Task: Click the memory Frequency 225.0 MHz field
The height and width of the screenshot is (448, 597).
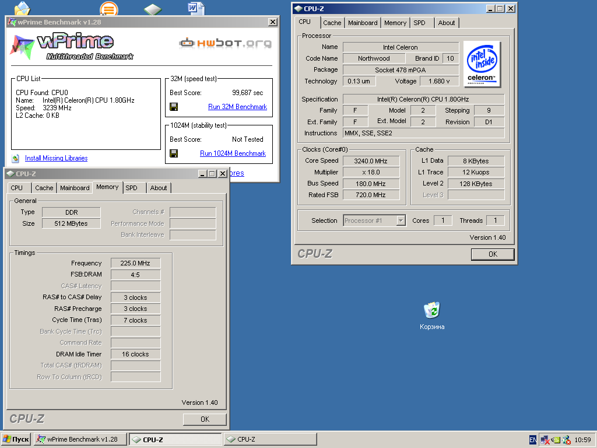Action: pyautogui.click(x=135, y=263)
